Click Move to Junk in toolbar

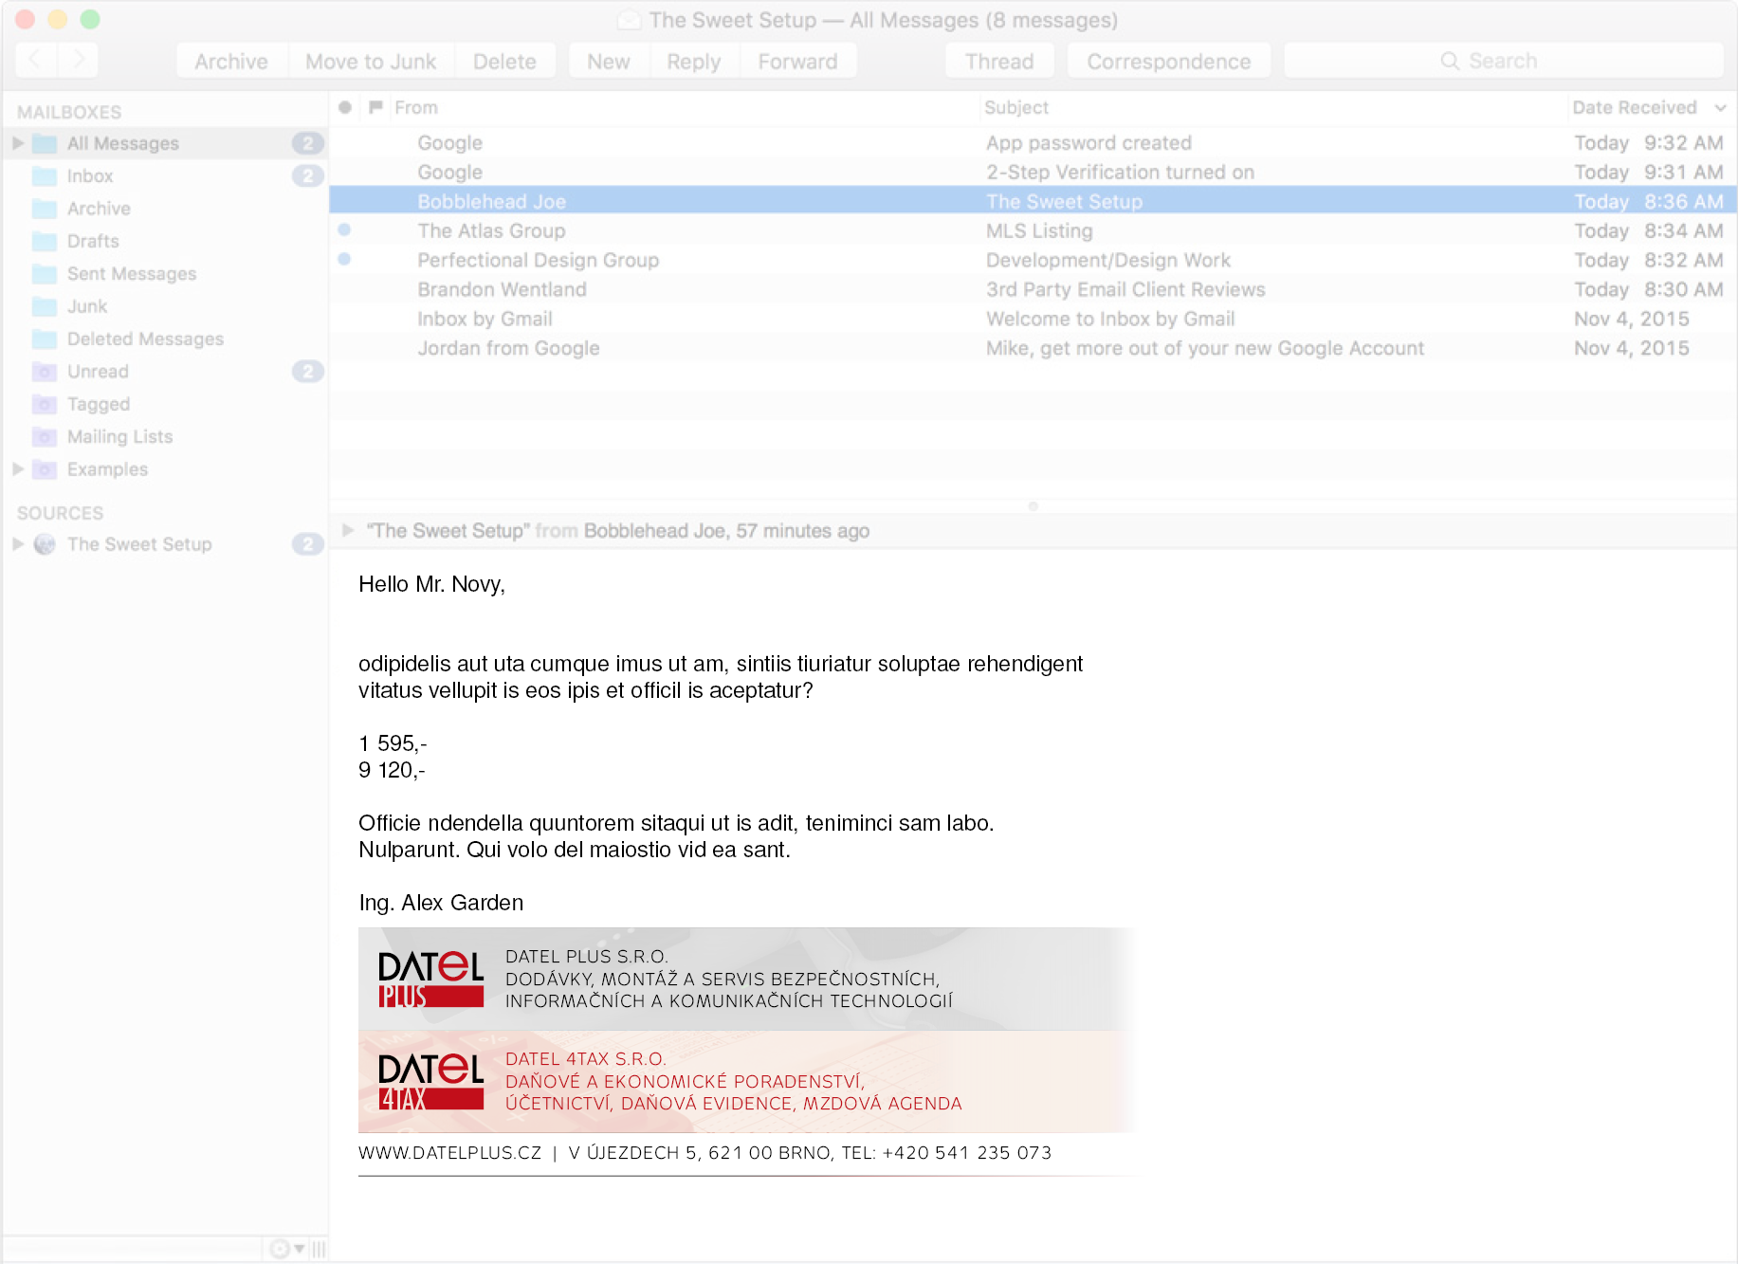coord(371,61)
